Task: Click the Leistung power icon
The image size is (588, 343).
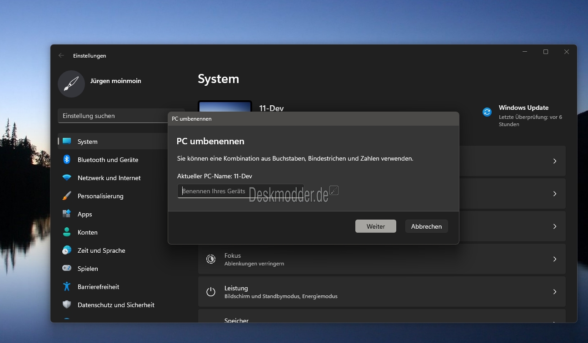Action: [211, 292]
